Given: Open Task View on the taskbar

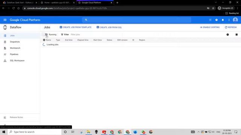Looking at the screenshot, I should 73,132.
